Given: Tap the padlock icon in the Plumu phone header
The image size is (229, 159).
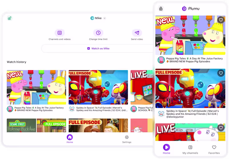Looking at the screenshot, I should [161, 9].
